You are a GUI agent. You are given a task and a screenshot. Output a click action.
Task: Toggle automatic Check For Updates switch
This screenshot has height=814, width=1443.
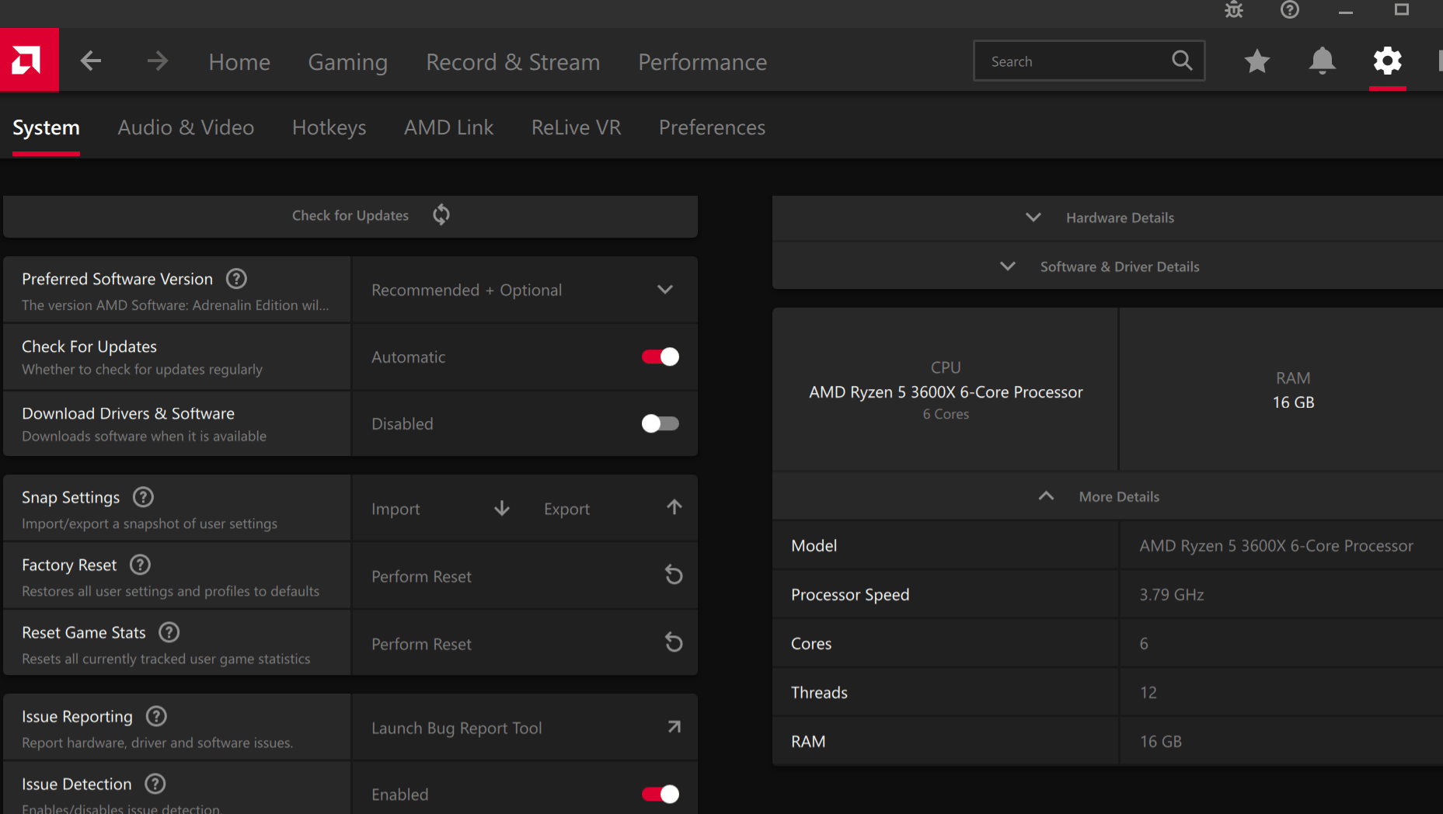pos(661,357)
